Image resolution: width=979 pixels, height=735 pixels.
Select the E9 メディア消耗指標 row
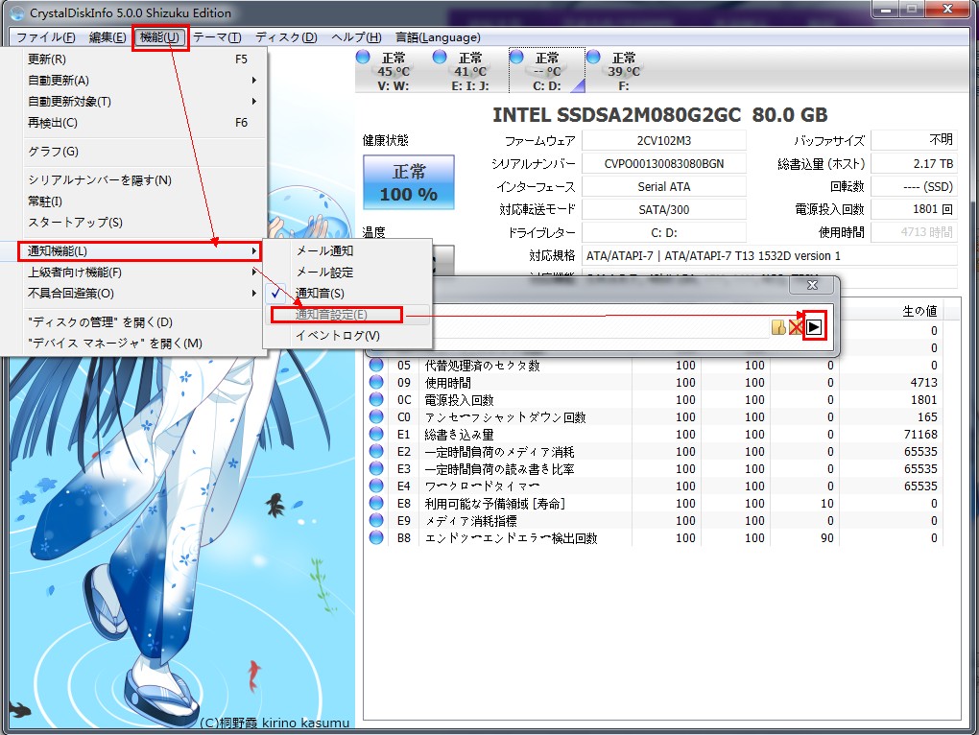[654, 521]
